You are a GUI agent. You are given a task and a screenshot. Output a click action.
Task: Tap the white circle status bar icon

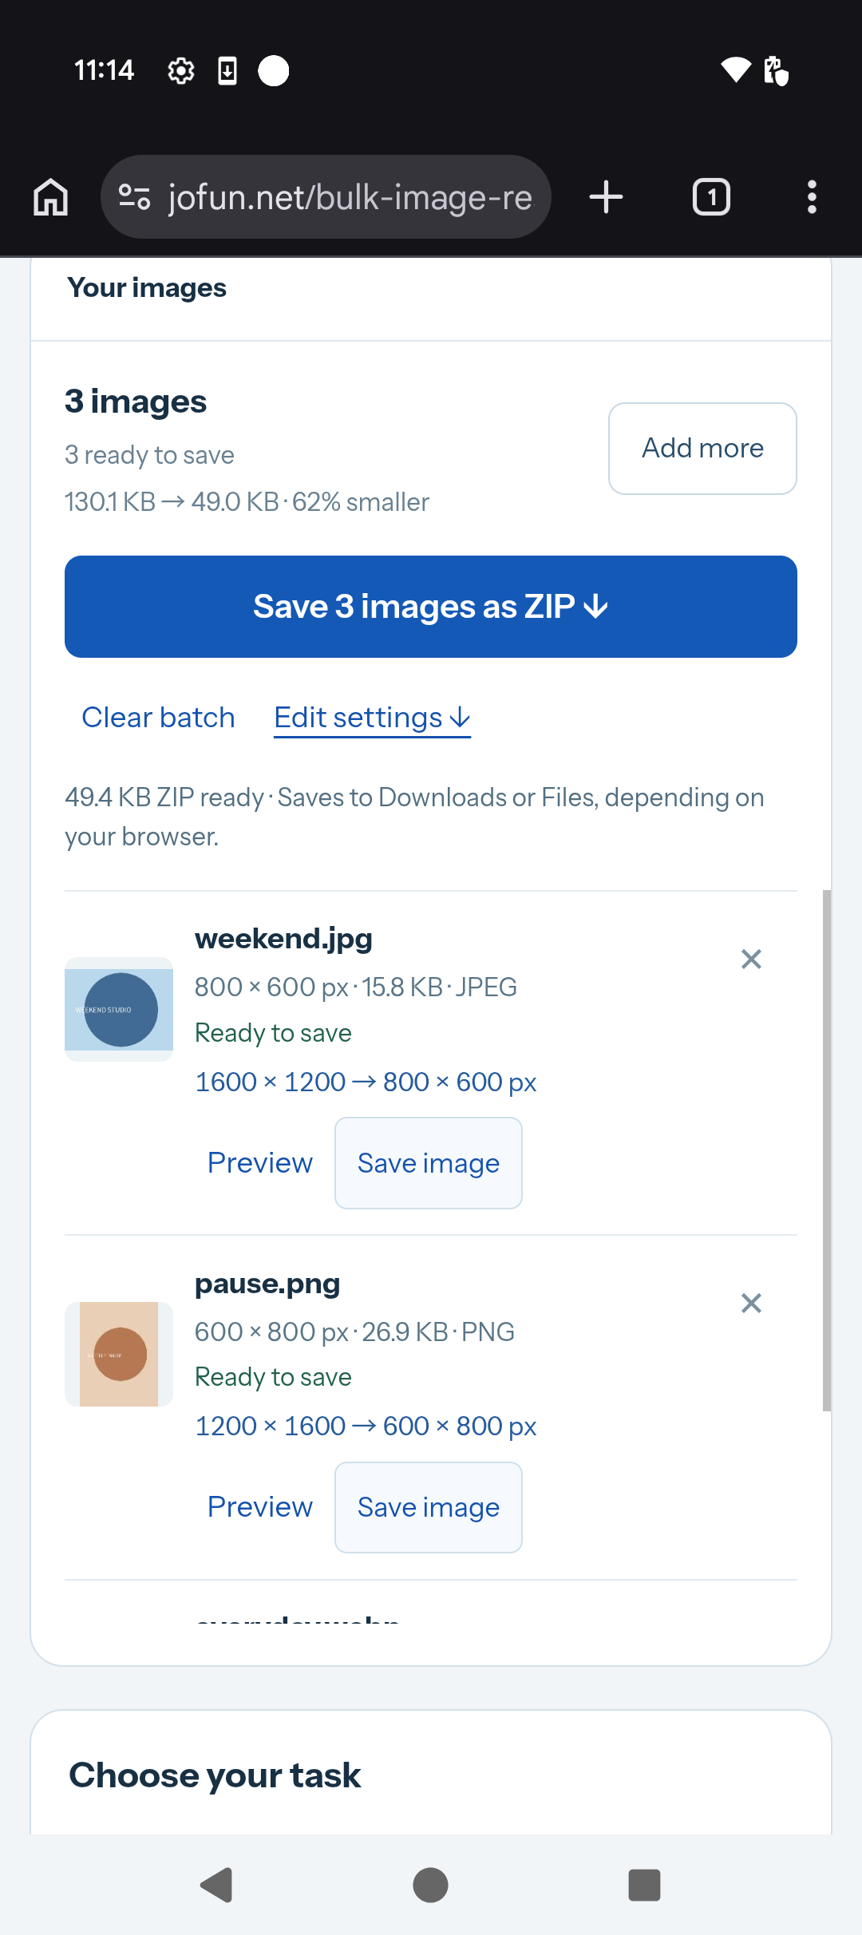(274, 70)
